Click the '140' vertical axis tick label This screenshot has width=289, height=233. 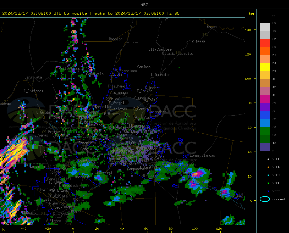click(x=248, y=30)
